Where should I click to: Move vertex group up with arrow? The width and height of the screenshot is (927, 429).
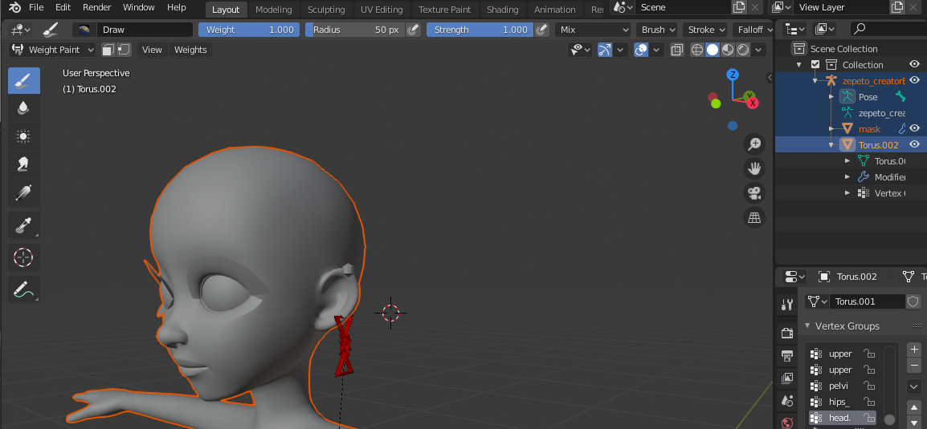coord(914,407)
